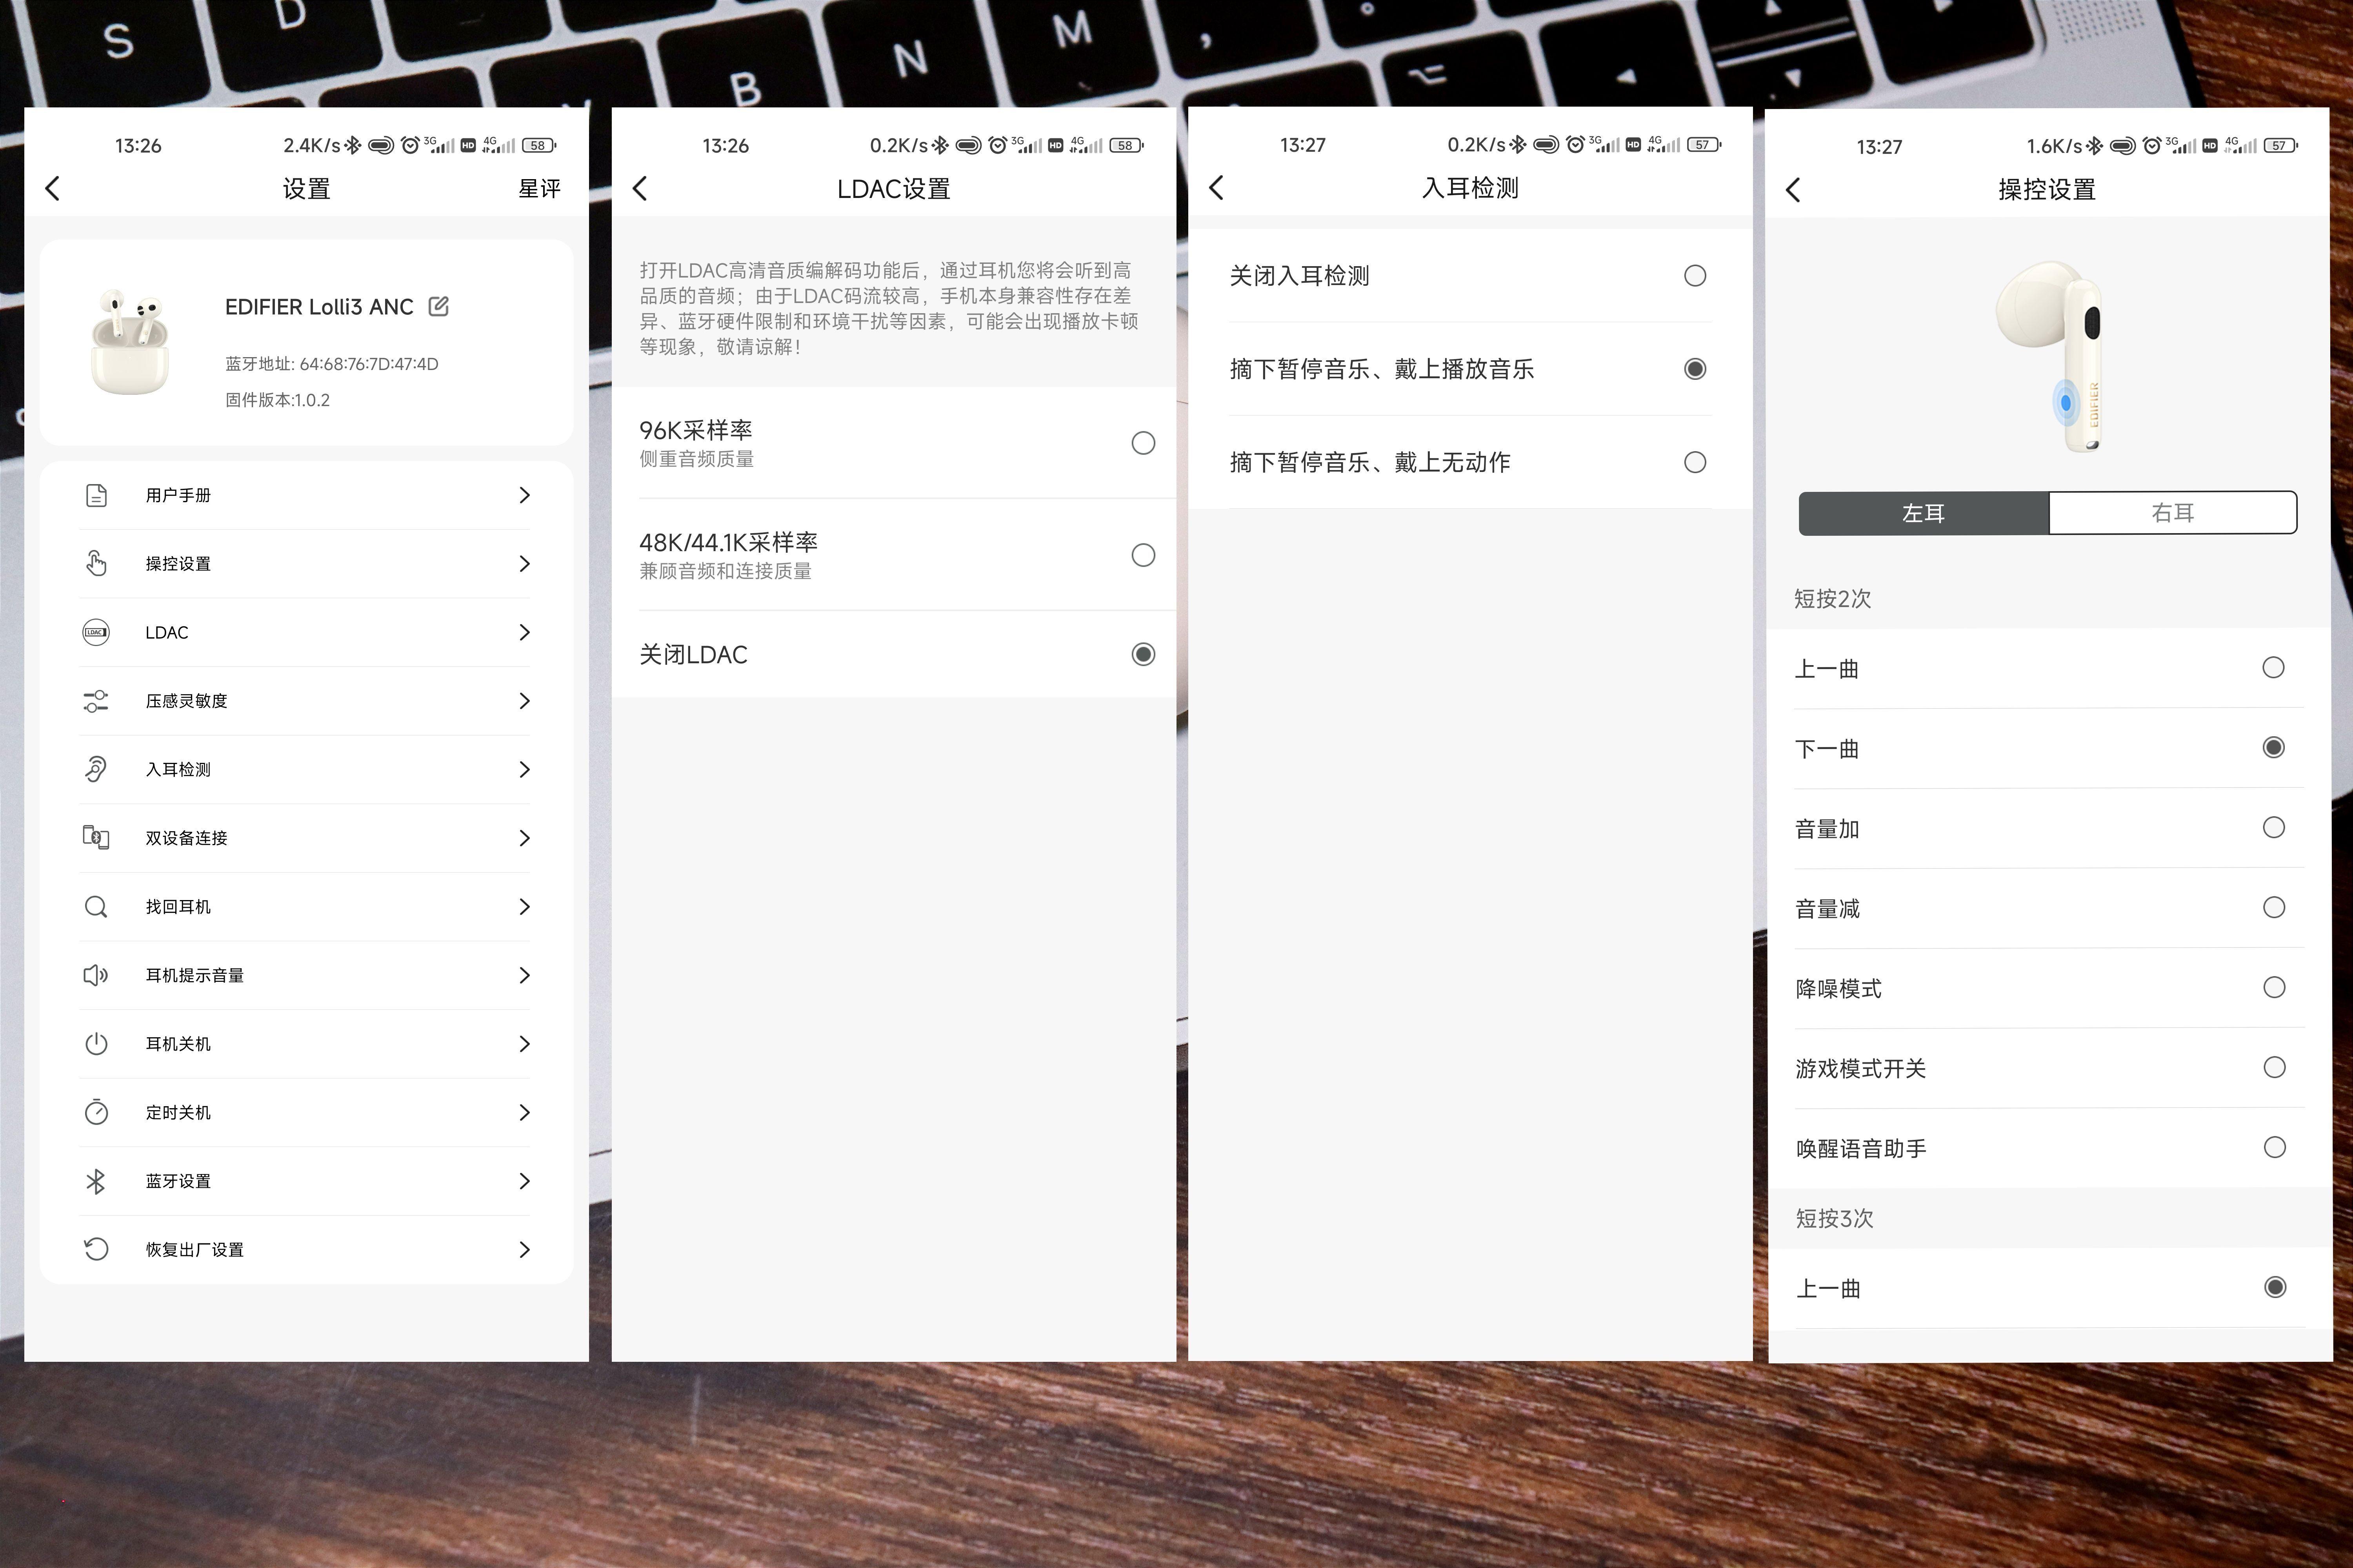Select 摘下暂停音乐、戴上无动作 radio option
The image size is (2353, 1568).
coord(1695,462)
